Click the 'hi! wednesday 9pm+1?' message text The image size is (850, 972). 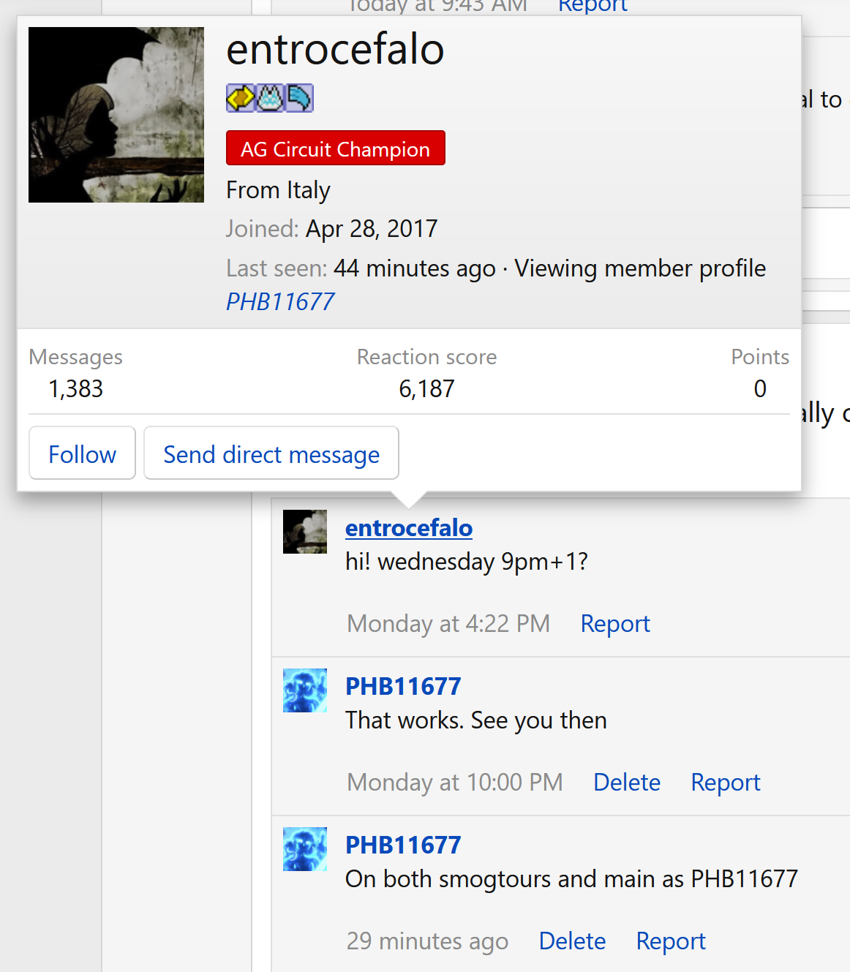tap(467, 562)
